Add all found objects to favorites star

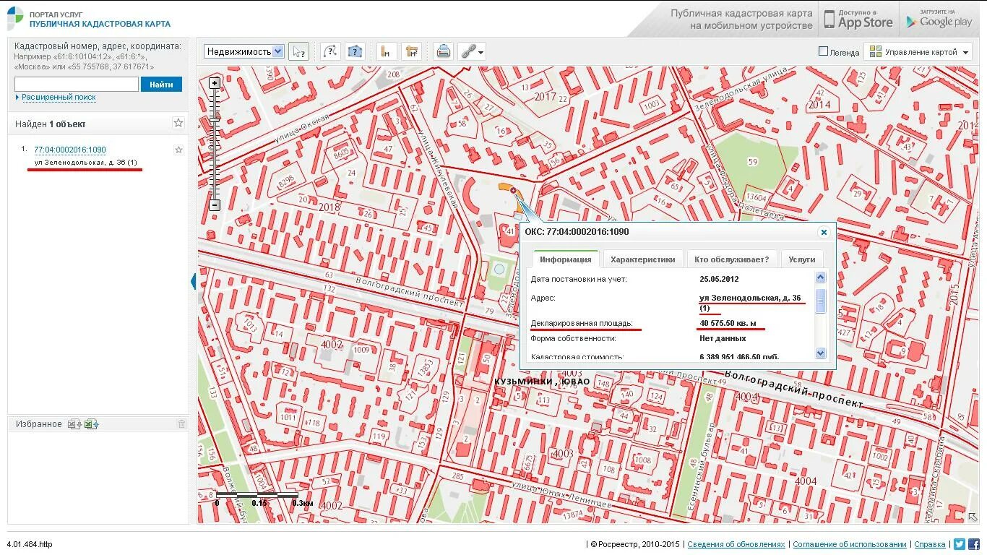[x=178, y=123]
